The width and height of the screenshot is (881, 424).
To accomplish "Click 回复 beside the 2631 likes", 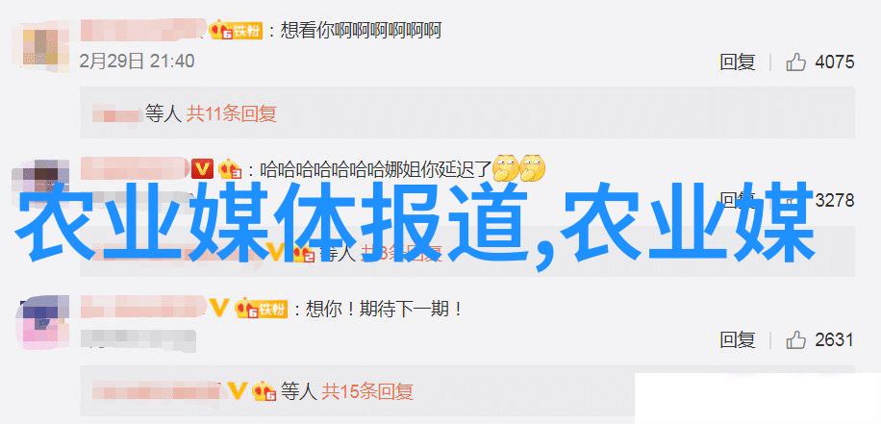I will pyautogui.click(x=737, y=339).
